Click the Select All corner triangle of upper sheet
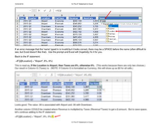The height and width of the screenshot is (126, 164). tap(18, 15)
